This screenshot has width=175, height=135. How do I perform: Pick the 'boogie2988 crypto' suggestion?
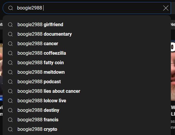point(87,129)
